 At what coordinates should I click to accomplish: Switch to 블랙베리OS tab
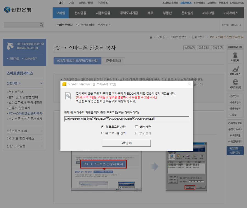113,60
